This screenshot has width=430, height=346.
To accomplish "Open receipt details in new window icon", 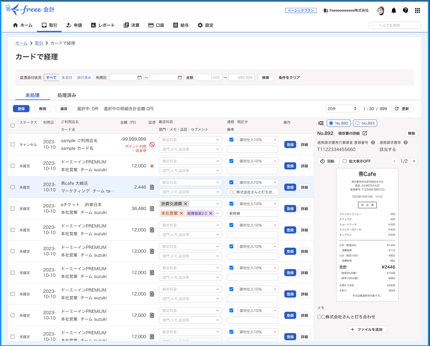I will coord(364,133).
